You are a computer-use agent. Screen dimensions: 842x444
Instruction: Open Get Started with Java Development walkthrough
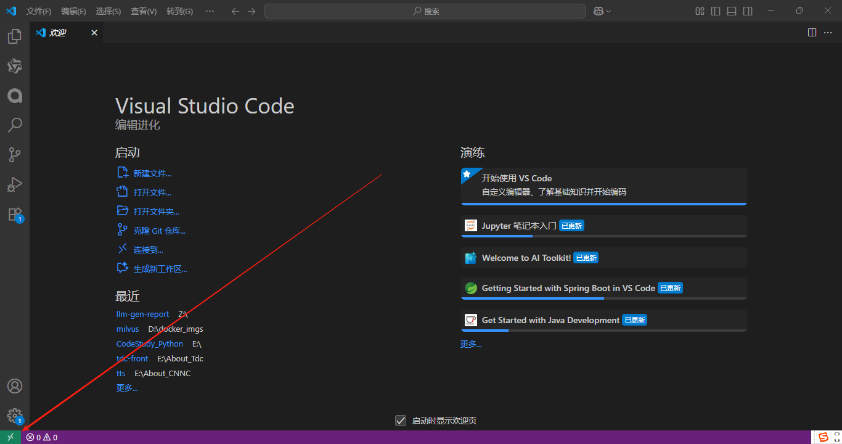point(604,321)
